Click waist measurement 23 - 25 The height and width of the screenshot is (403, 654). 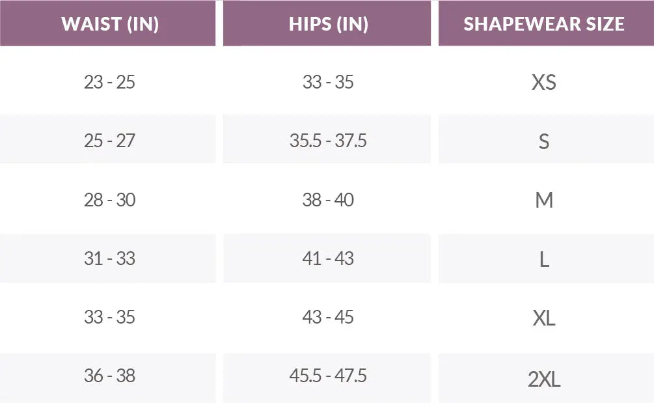point(109,83)
